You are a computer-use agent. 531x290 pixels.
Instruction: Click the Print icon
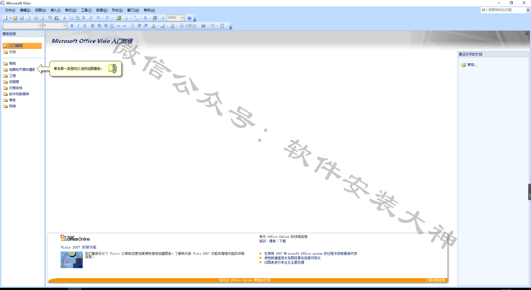coord(36,18)
